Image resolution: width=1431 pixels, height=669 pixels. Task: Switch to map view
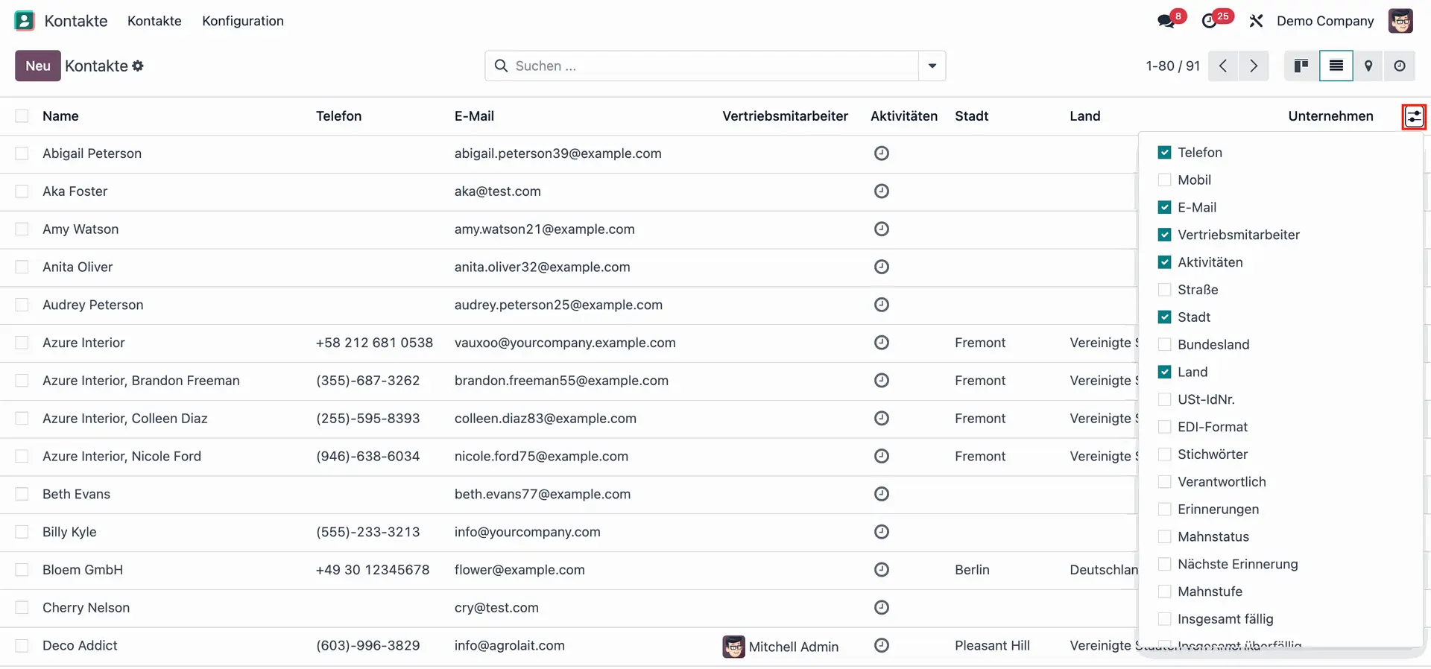tap(1368, 66)
